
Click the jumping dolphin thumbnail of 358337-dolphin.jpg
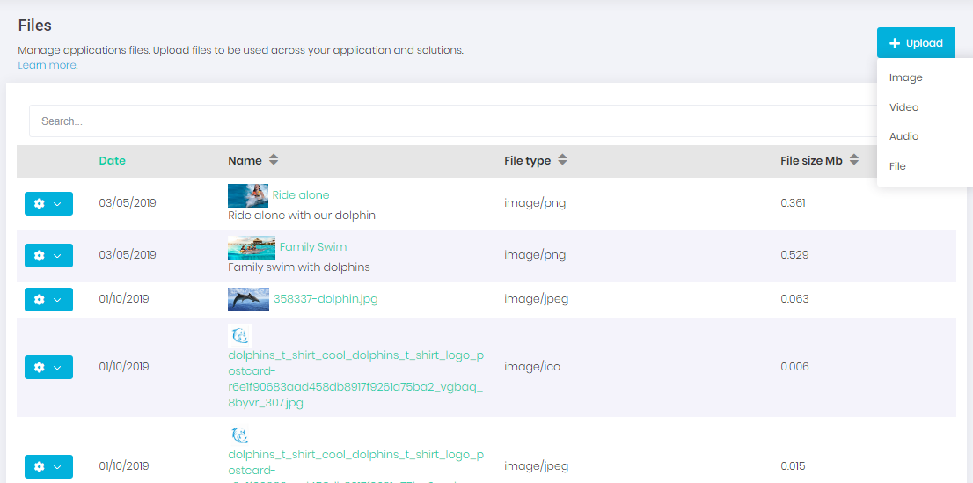249,299
